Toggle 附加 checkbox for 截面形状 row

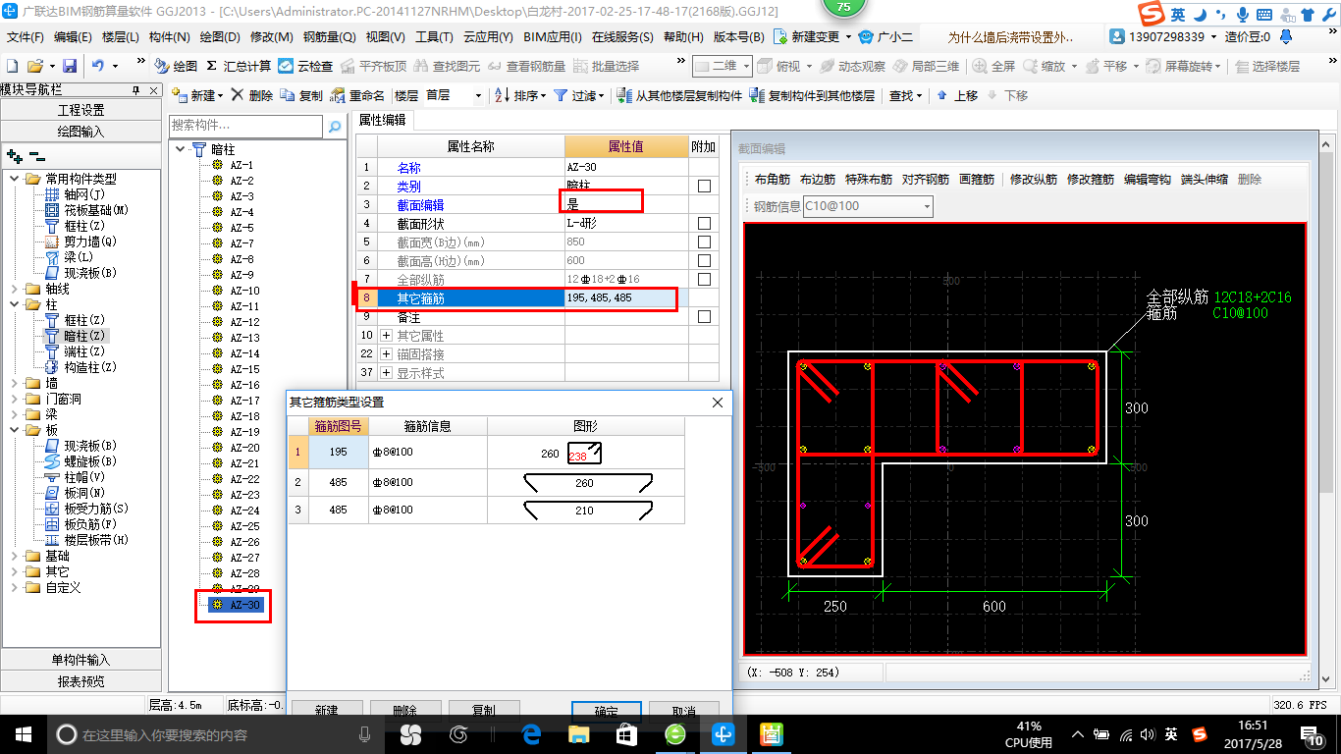pyautogui.click(x=704, y=223)
